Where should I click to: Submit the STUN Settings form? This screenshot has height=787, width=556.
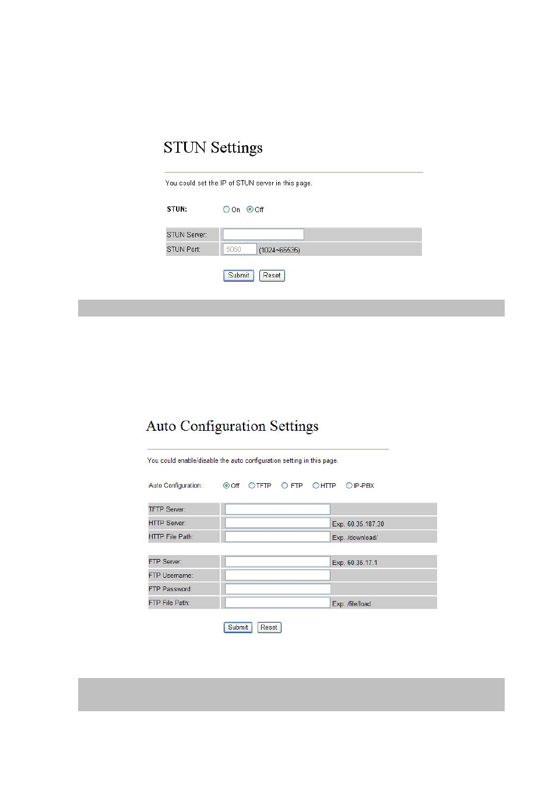(x=238, y=275)
